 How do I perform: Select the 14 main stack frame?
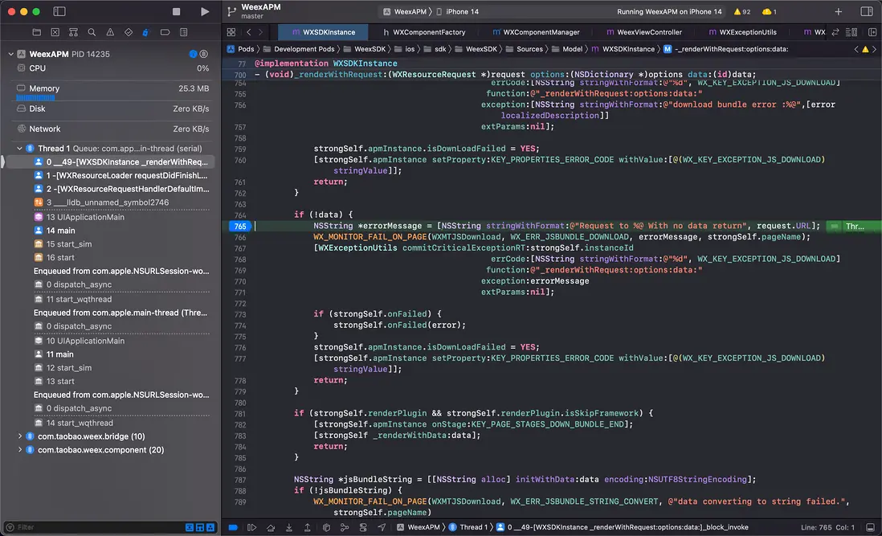coord(59,231)
